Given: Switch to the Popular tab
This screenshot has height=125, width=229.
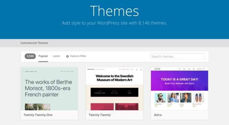Looking at the screenshot, I should [43, 56].
